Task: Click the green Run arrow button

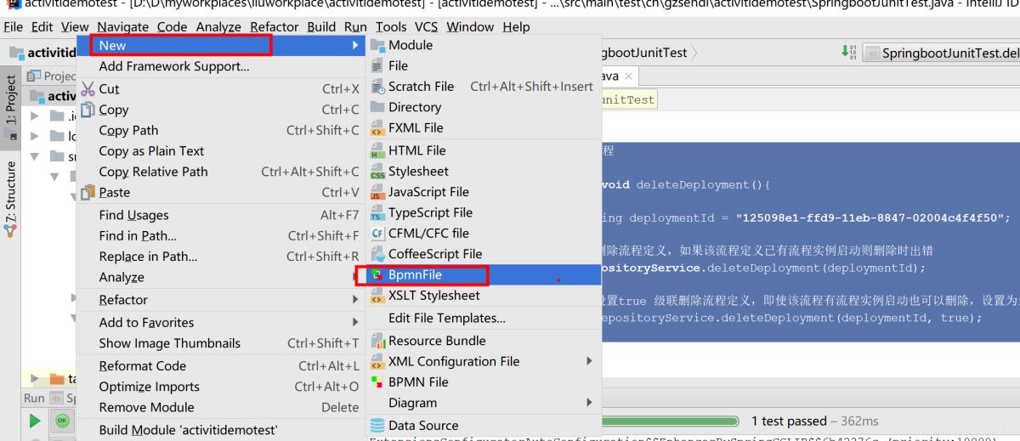Action: [35, 421]
